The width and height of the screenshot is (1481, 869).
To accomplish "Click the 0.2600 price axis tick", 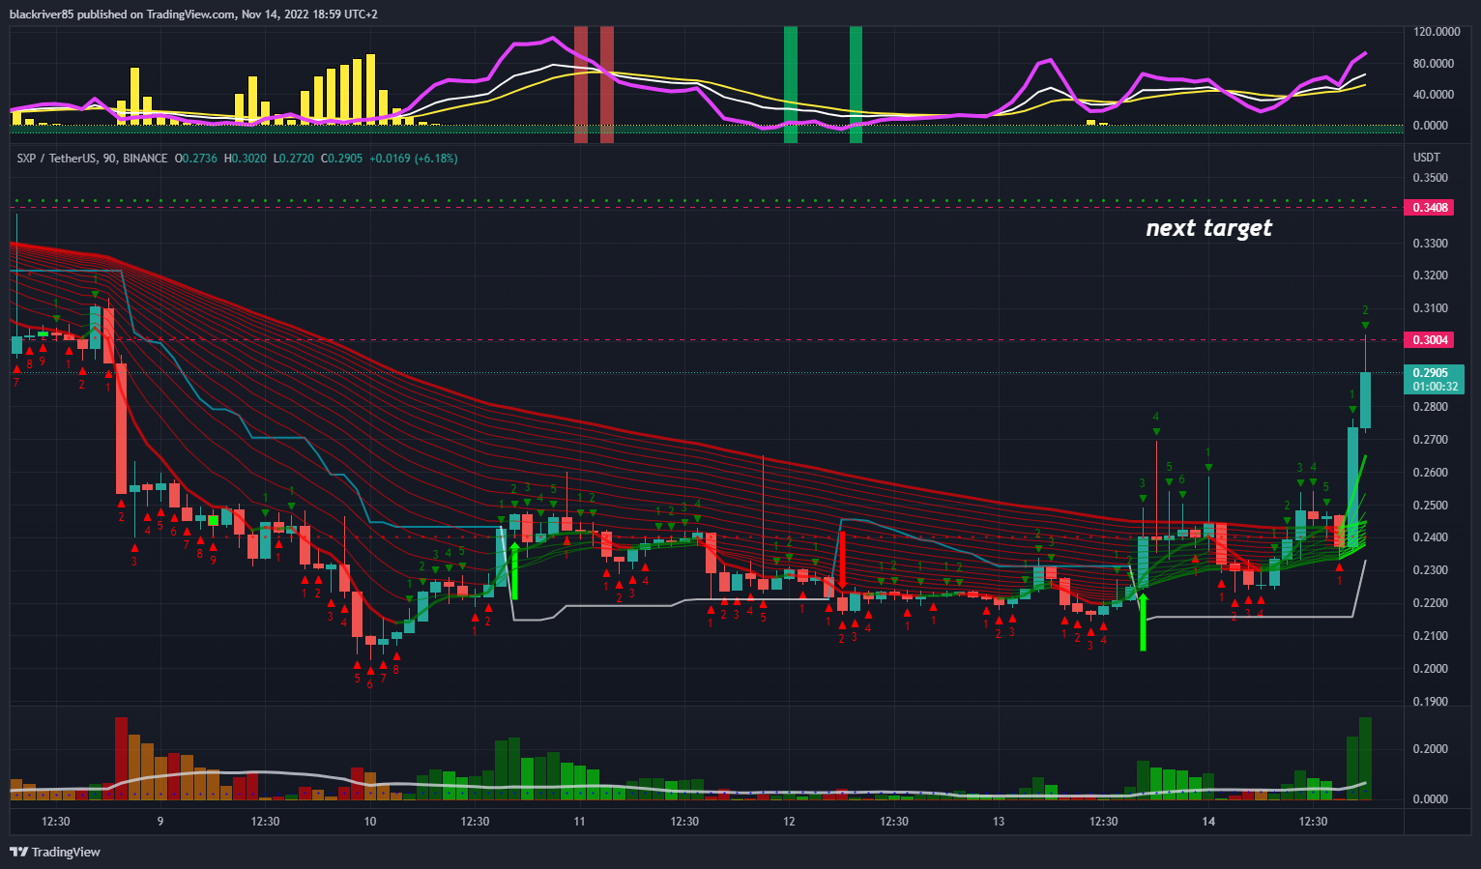I will click(1431, 474).
